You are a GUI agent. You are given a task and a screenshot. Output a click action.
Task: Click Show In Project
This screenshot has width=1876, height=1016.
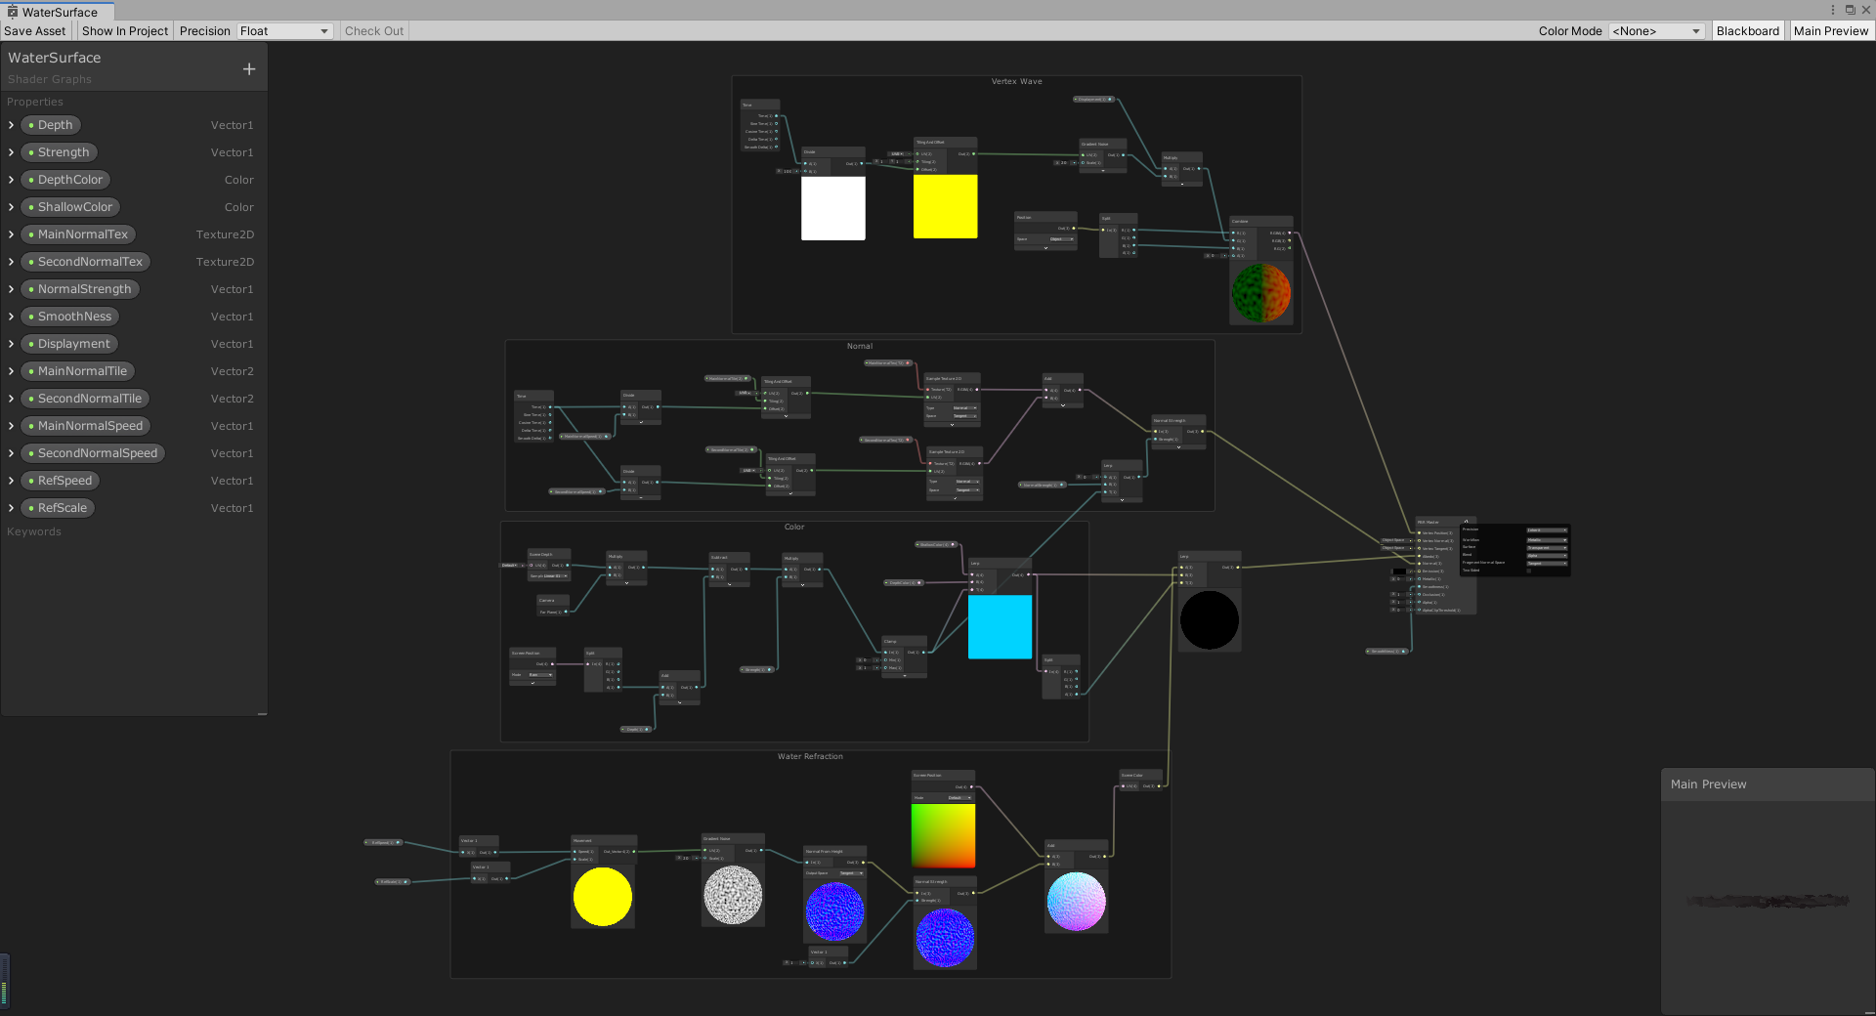pyautogui.click(x=124, y=30)
